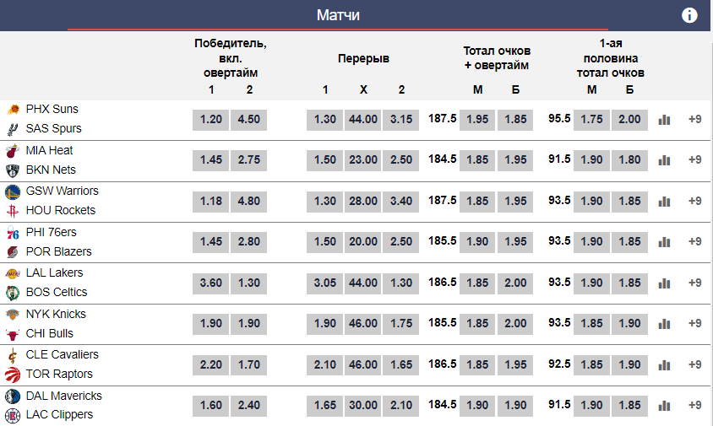Open the TOR Raptors team link
713x426 pixels.
59,374
